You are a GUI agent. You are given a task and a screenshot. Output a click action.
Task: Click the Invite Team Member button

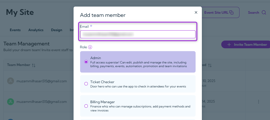246,45
